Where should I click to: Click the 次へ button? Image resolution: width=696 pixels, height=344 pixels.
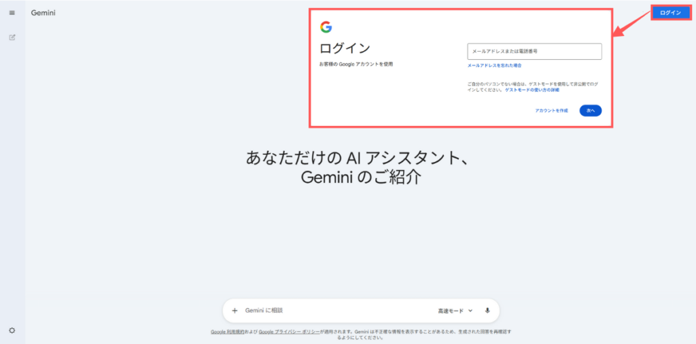pos(591,111)
